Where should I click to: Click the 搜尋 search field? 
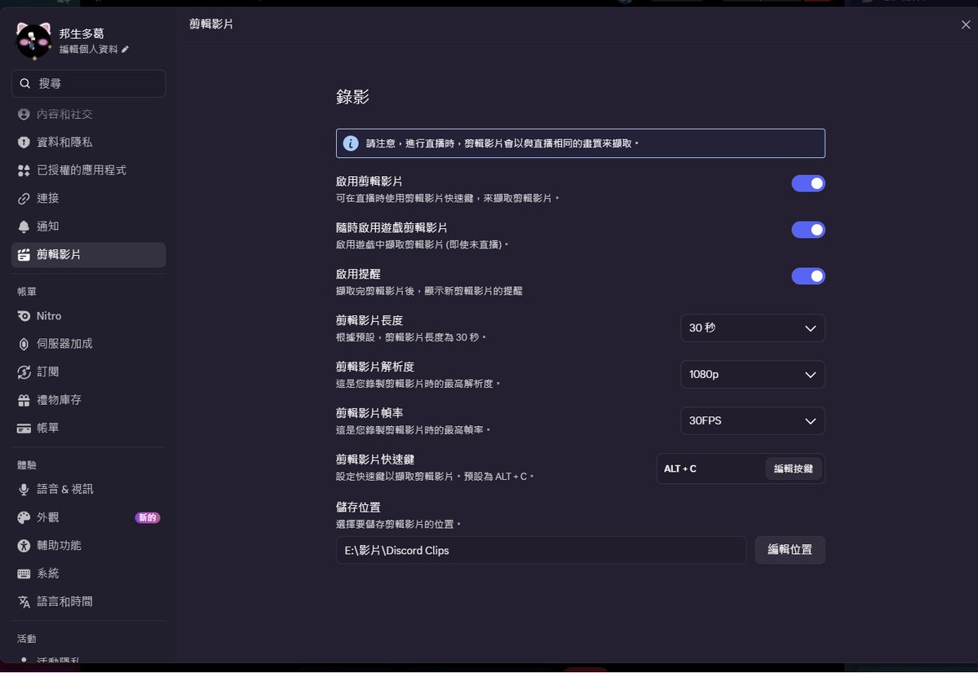[89, 83]
